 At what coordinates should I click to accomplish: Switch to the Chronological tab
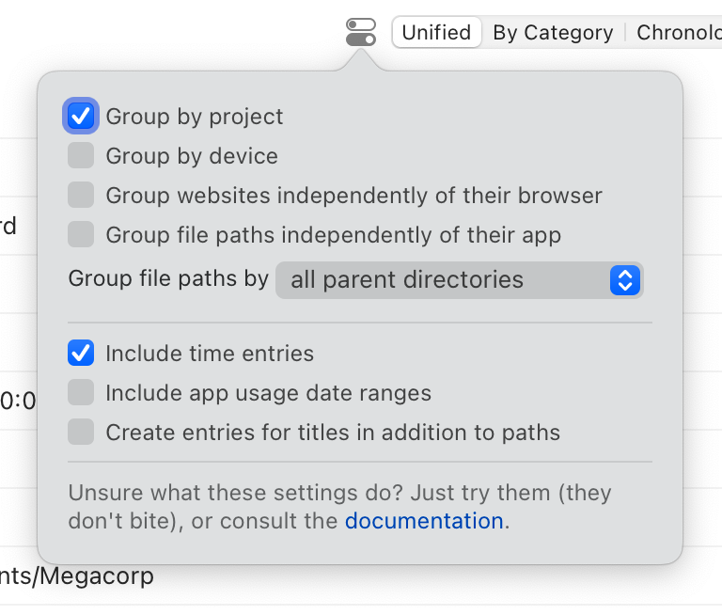coord(679,32)
